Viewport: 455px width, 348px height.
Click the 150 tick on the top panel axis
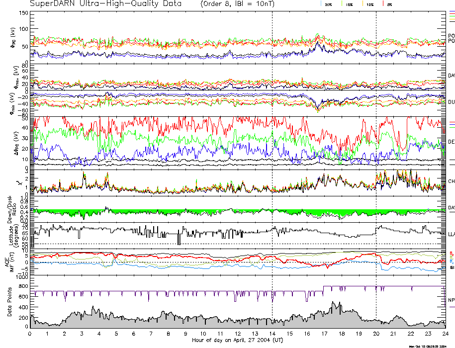point(23,13)
